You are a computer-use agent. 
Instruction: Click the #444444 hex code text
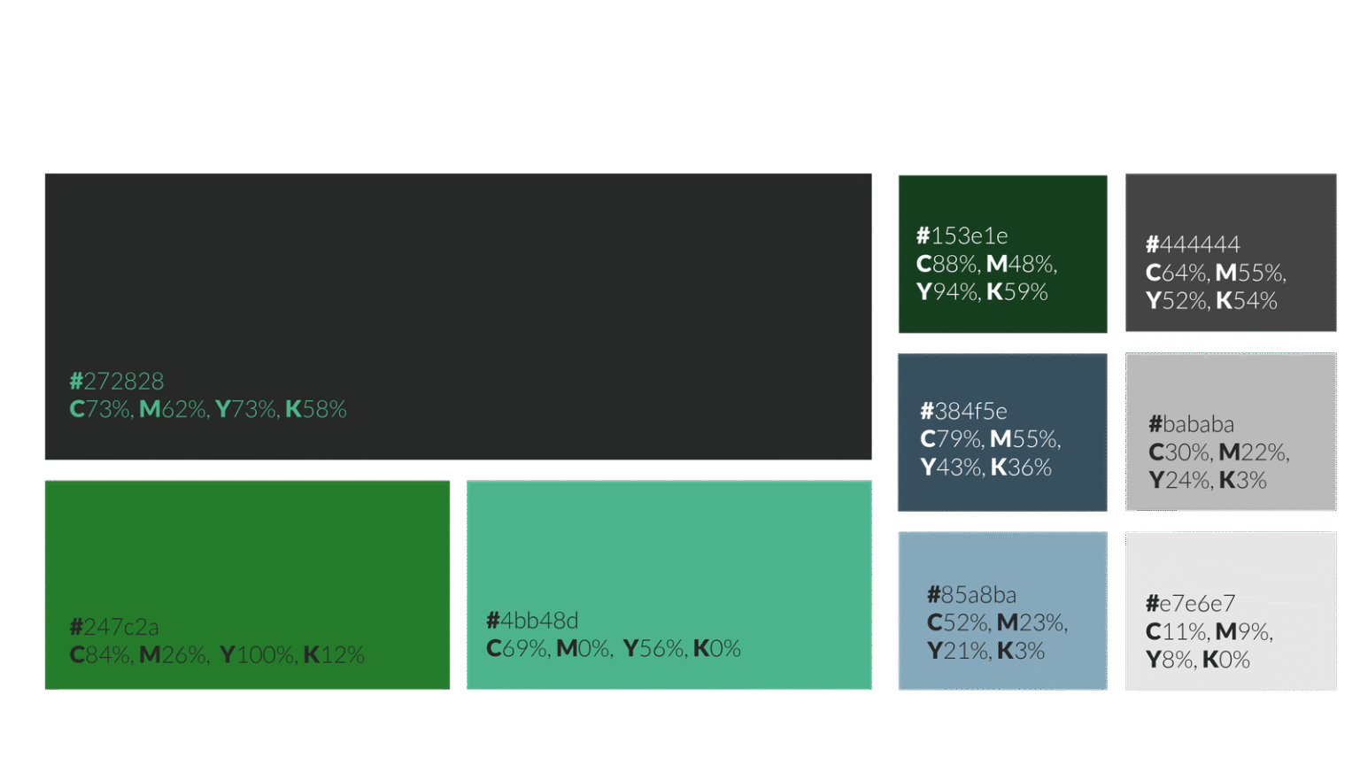[x=1193, y=244]
